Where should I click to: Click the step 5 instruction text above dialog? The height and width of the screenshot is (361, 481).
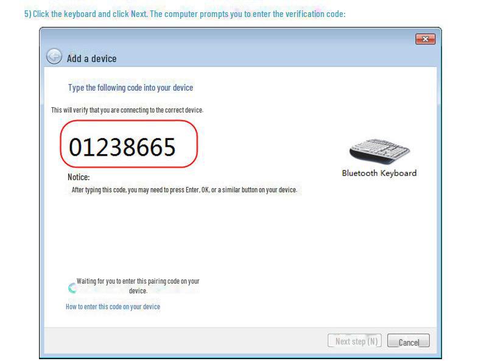(x=185, y=14)
